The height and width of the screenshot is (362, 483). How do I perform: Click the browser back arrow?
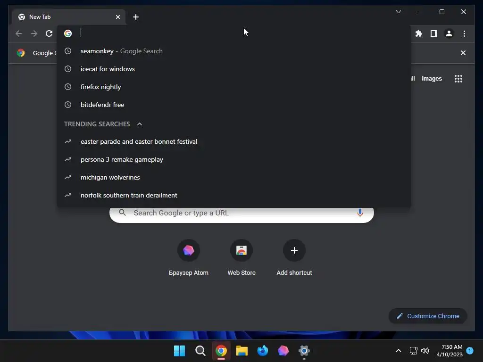(x=19, y=33)
